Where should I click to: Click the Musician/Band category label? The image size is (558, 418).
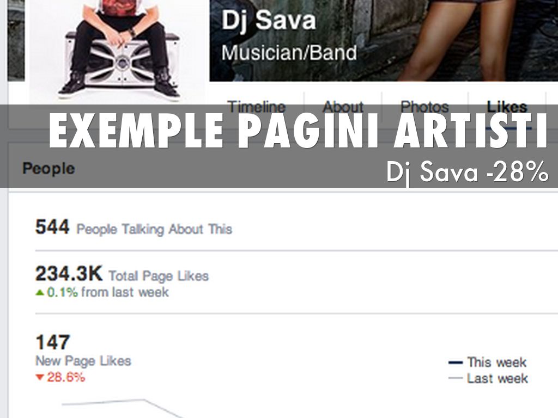click(x=289, y=53)
